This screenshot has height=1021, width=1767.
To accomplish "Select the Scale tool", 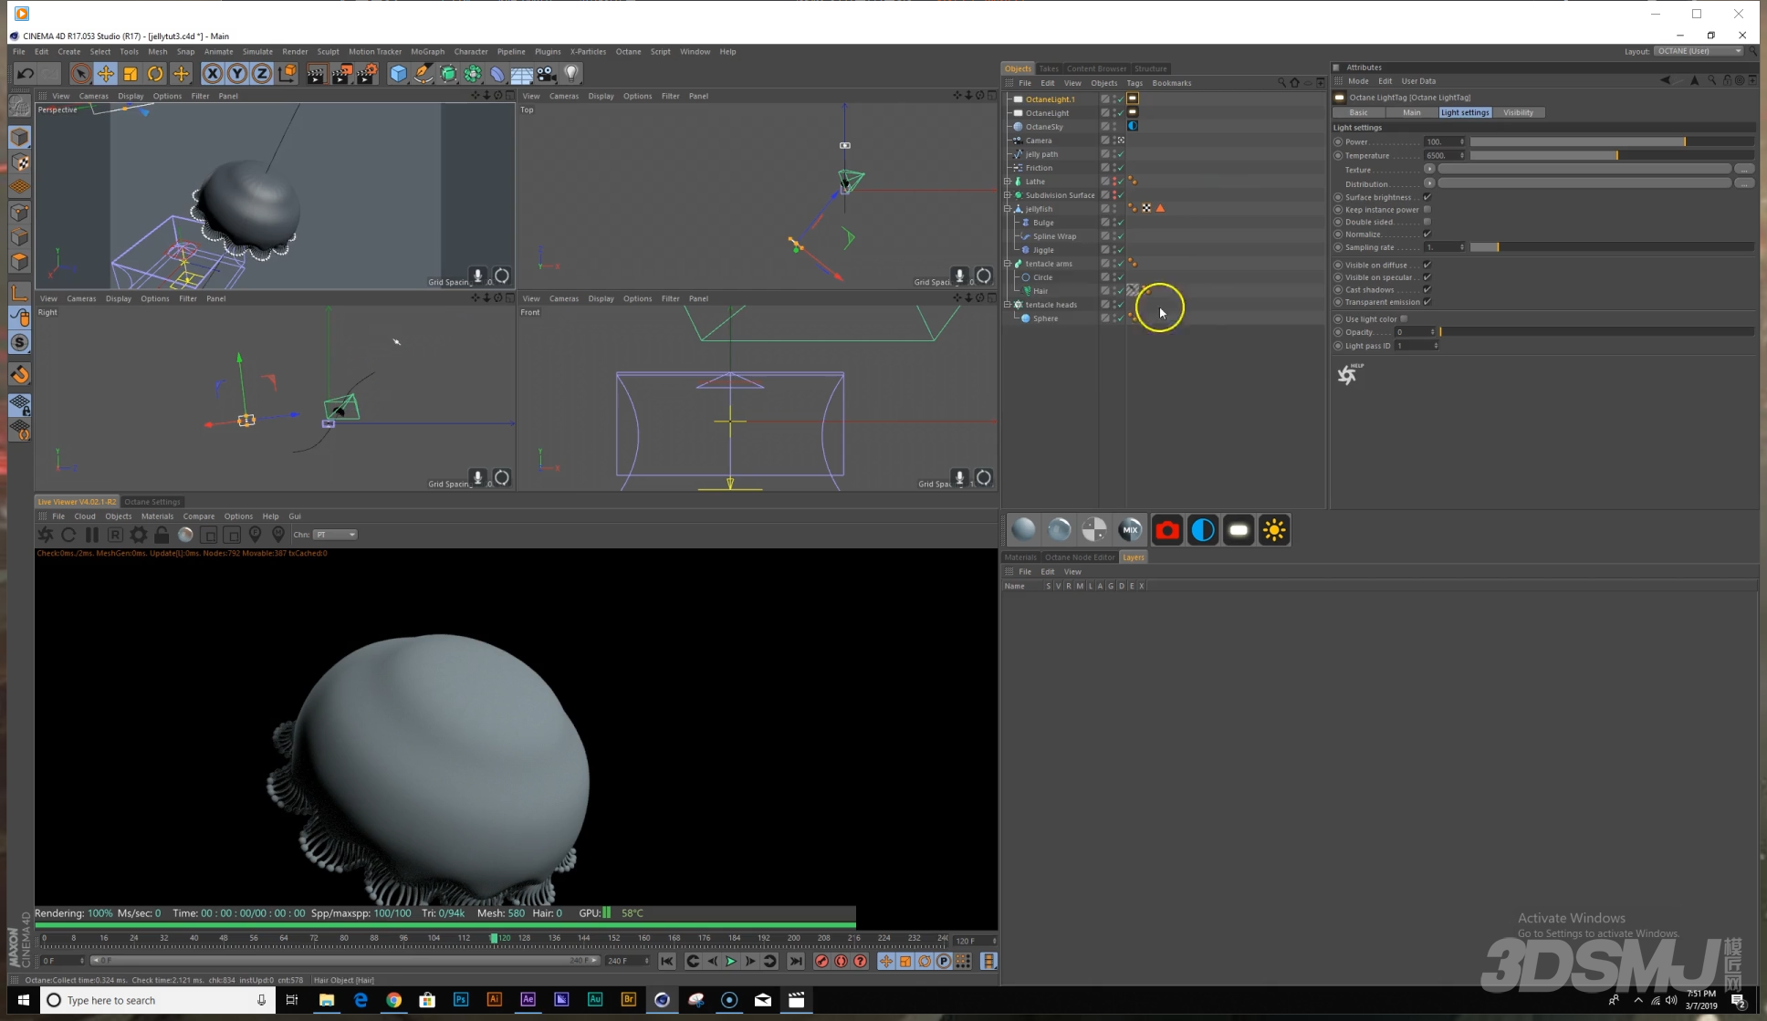I will (131, 74).
